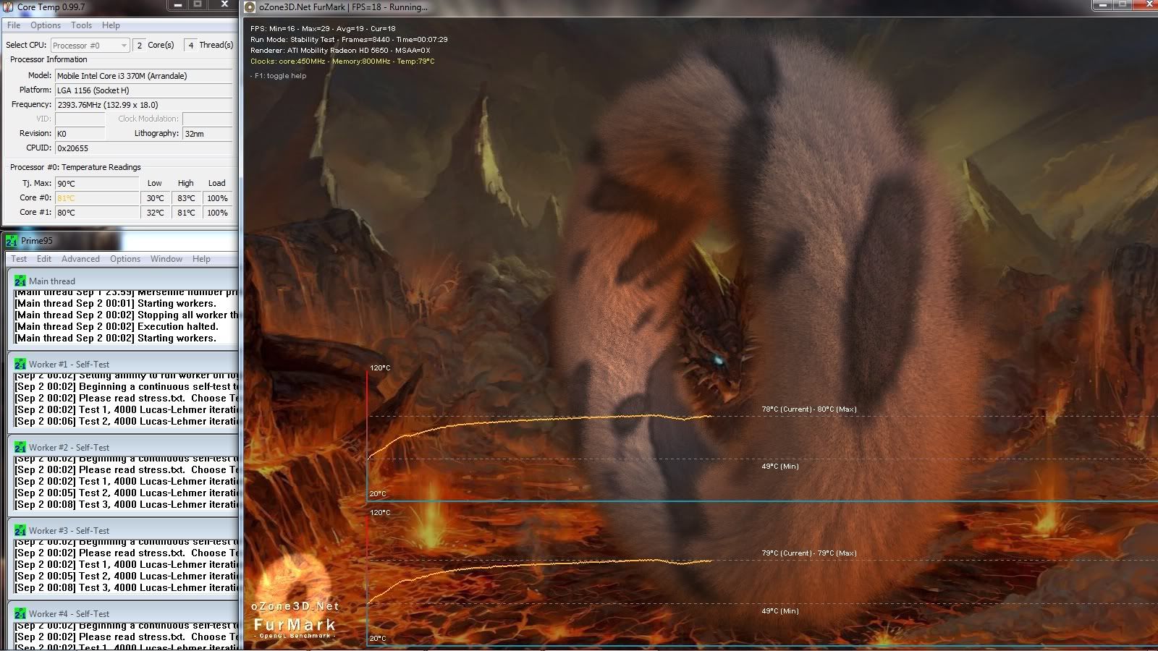Select the Worker #1 - Self-Test title bar
The image size is (1158, 651).
coord(124,364)
